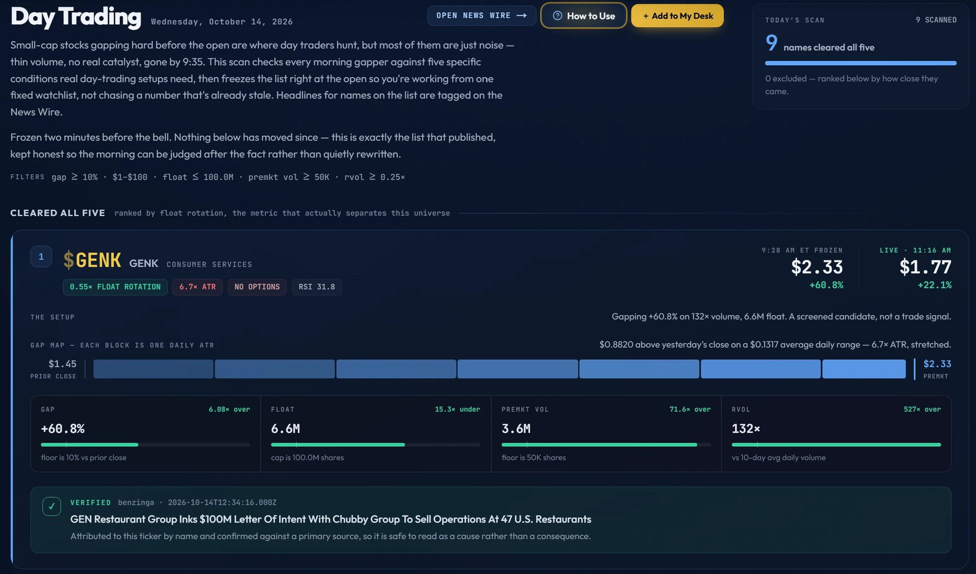Open the GEN Restaurant Group headline
This screenshot has height=574, width=976.
[x=331, y=519]
